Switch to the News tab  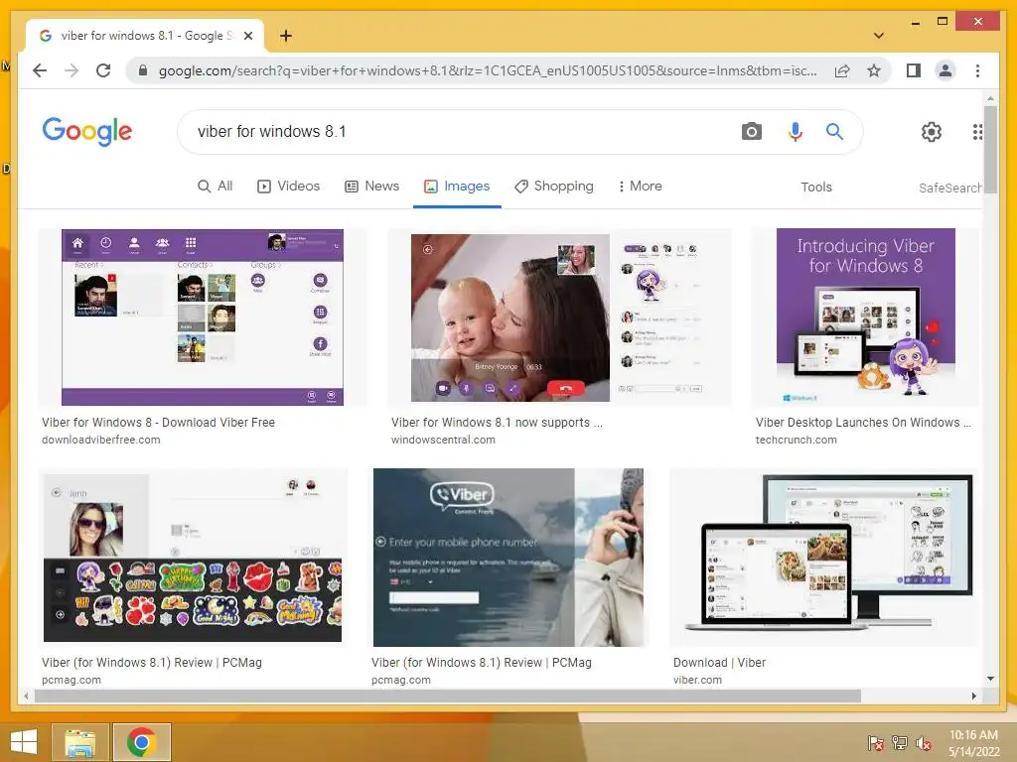click(372, 186)
